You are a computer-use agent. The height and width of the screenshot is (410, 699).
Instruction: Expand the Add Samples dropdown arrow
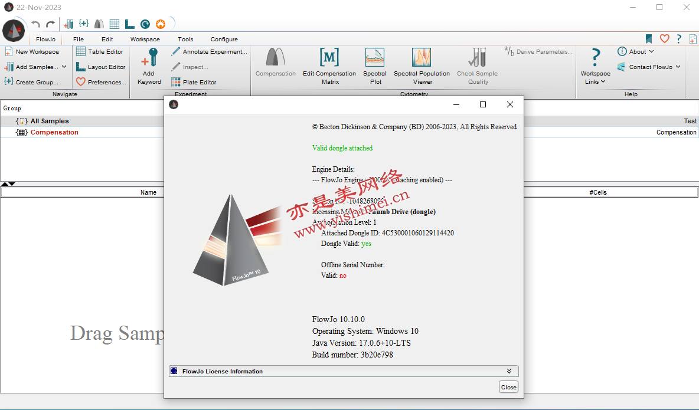click(64, 67)
